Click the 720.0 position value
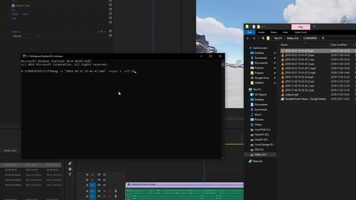The width and height of the screenshot is (356, 200). (25, 14)
